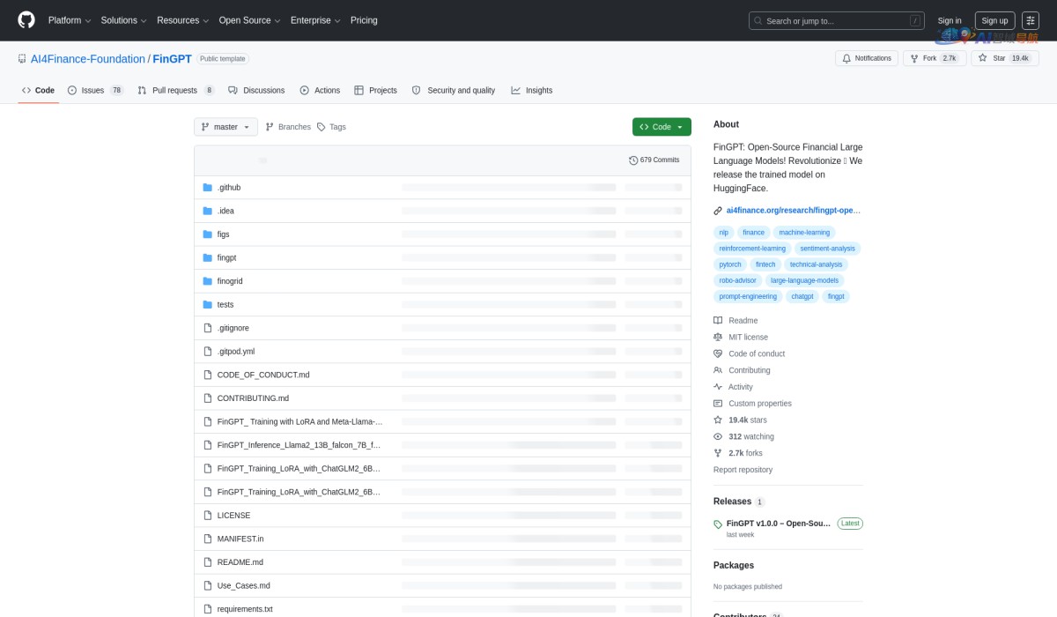Open CODE_OF_CONDUCT.md file
This screenshot has height=617, width=1057.
[263, 375]
